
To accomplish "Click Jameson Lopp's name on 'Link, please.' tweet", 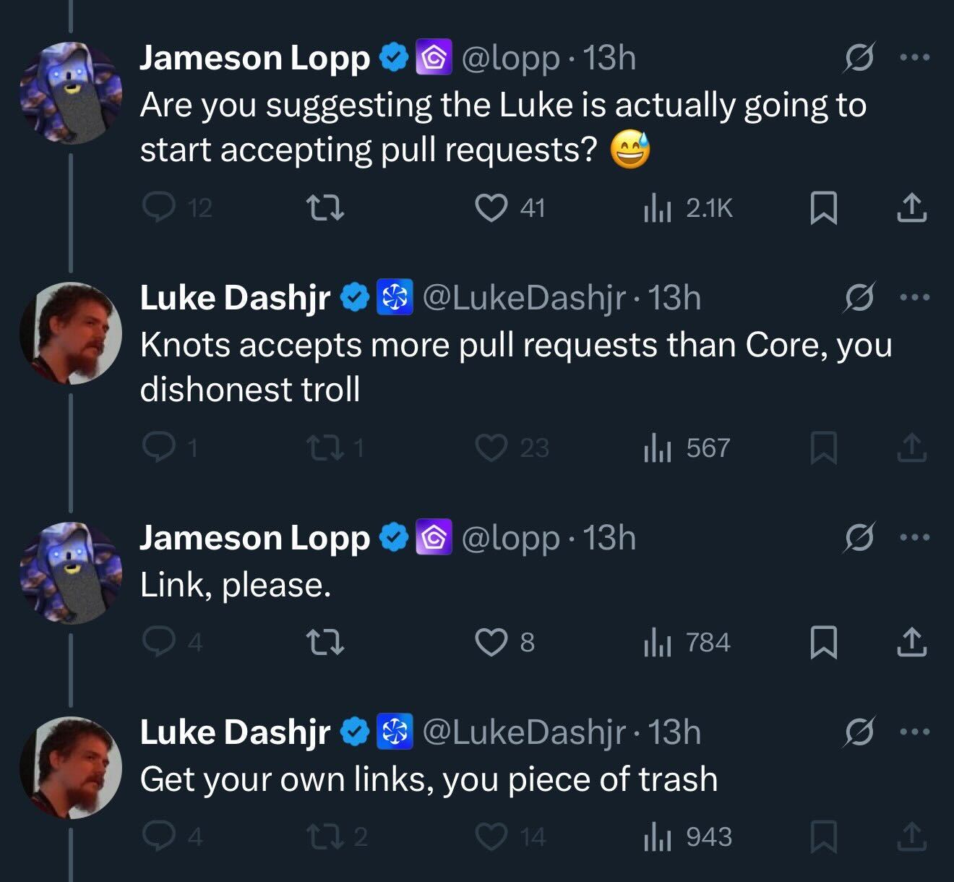I will click(x=254, y=538).
